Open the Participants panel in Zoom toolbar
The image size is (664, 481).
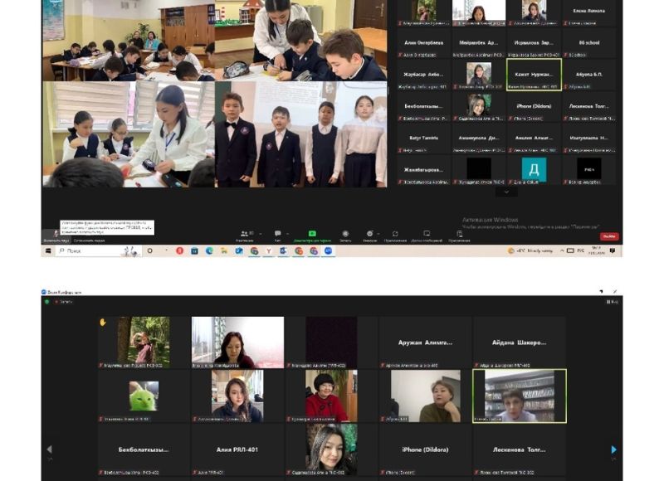click(x=244, y=236)
